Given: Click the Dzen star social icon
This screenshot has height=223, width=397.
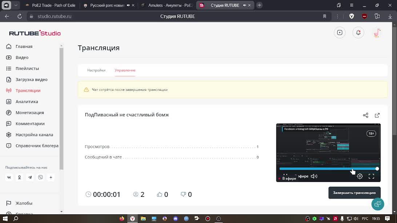Looking at the screenshot, I should [51, 178].
